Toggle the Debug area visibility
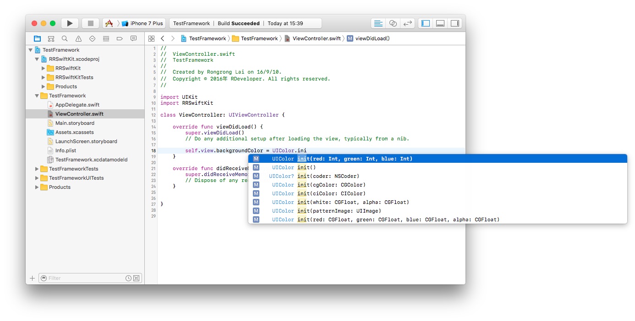The height and width of the screenshot is (321, 635). click(440, 23)
